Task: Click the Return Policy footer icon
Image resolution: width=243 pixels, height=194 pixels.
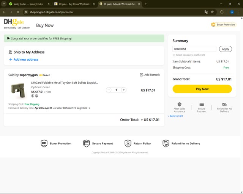Action: coord(128,144)
